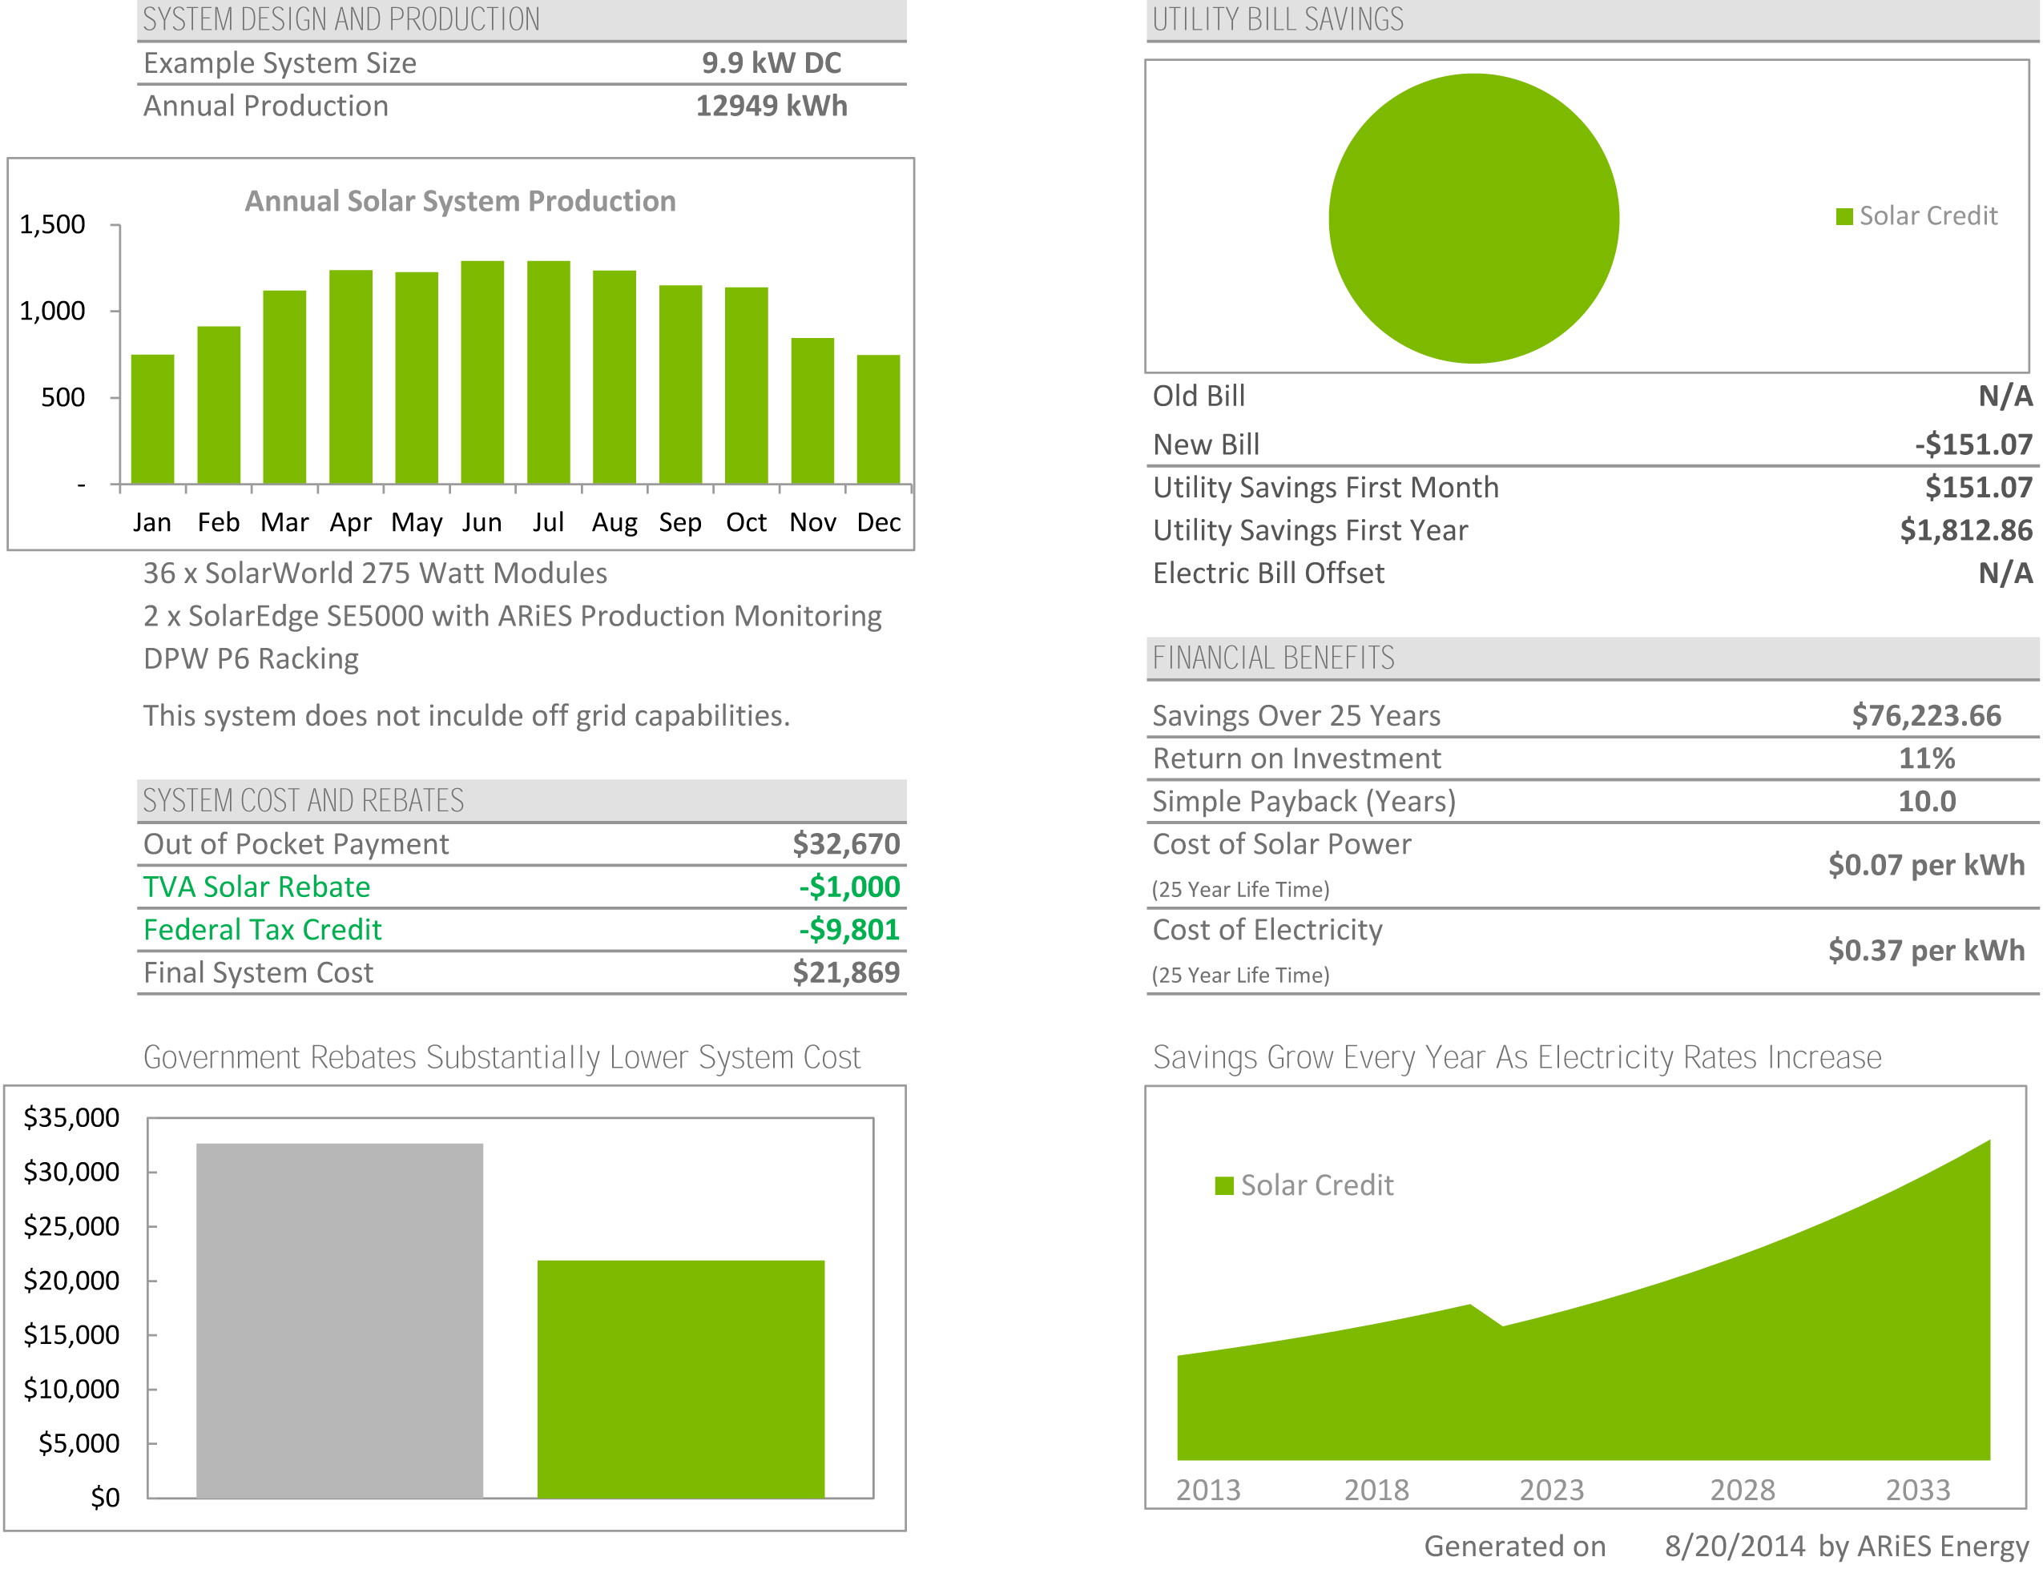Click the Annual Solar System Production title

[x=460, y=201]
